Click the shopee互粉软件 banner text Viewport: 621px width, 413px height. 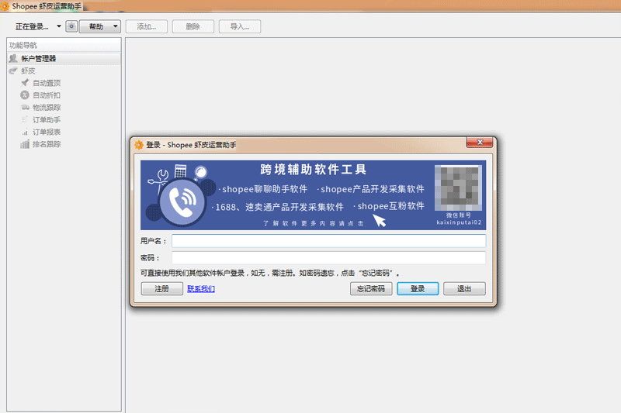coord(390,206)
